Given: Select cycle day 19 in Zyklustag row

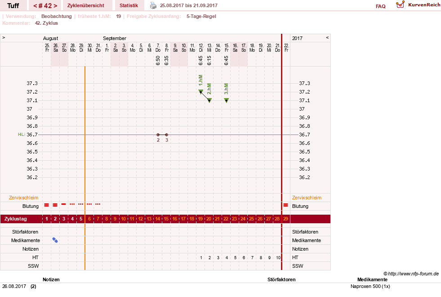Looking at the screenshot, I should [200, 219].
